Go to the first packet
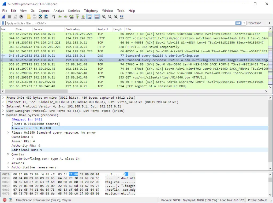 point(77,17)
